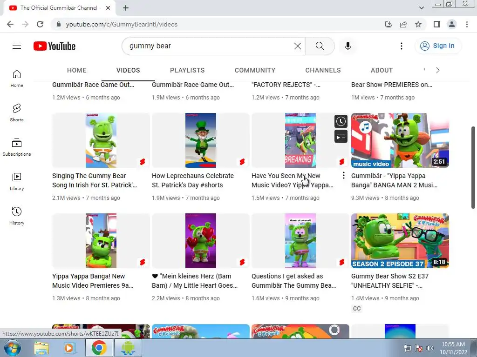477x357 pixels.
Task: Open Windows Explorer folder on taskbar
Action: pos(41,348)
